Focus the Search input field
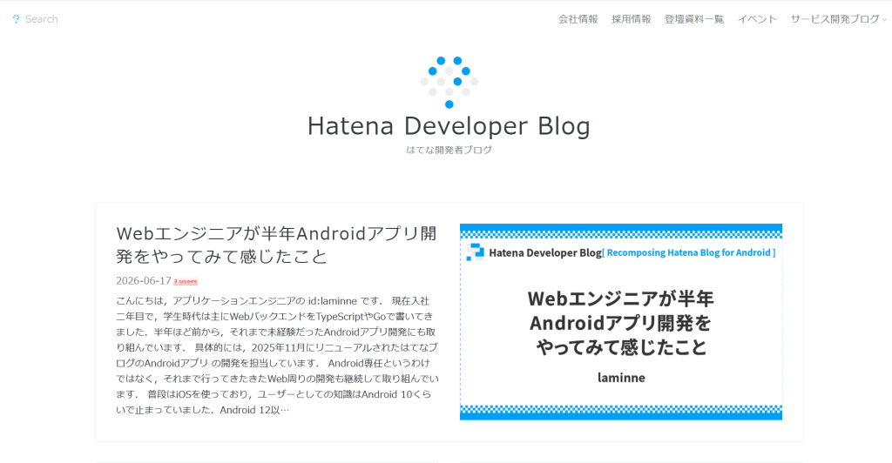892x463 pixels. pos(42,19)
